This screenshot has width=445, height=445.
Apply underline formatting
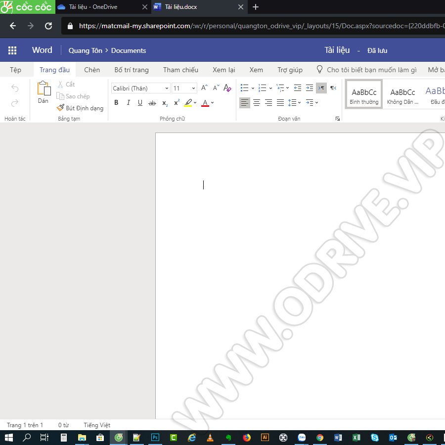click(x=140, y=102)
